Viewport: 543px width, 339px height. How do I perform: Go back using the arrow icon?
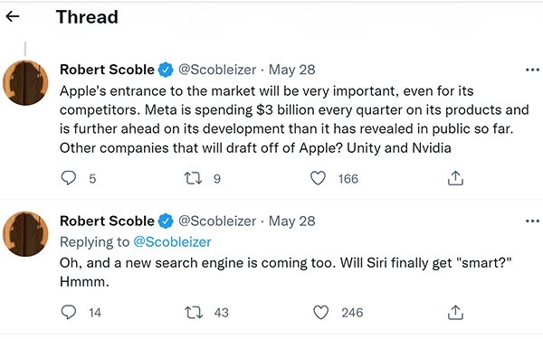[x=13, y=16]
